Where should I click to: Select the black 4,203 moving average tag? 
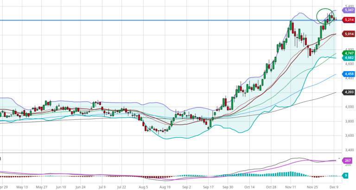click(349, 92)
